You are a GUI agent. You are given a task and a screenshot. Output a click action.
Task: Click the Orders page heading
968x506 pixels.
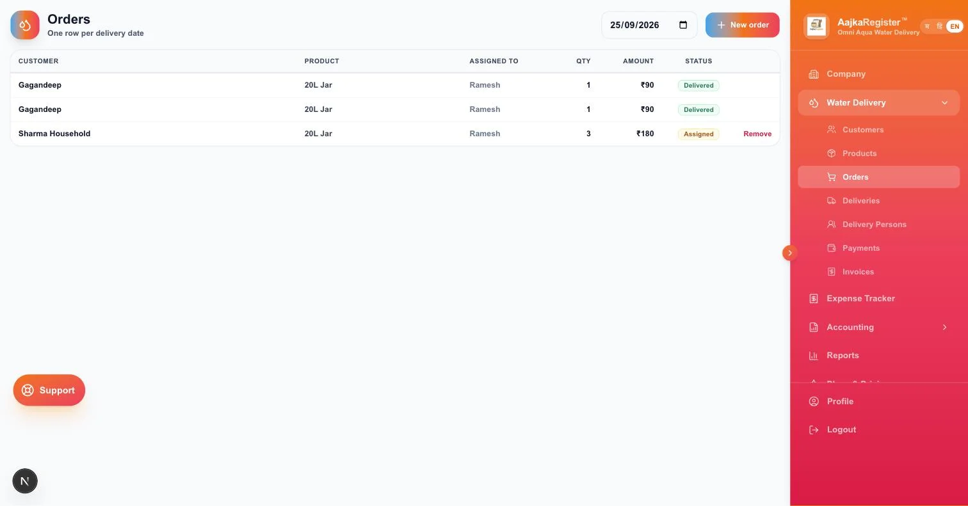69,19
